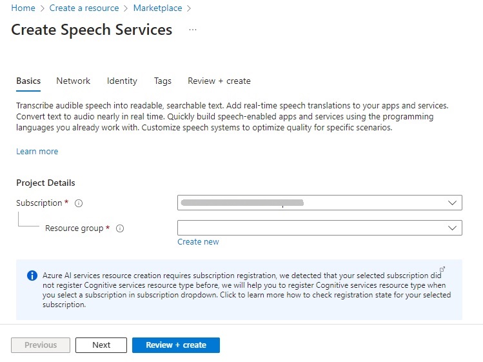The width and height of the screenshot is (483, 362).
Task: Click the Resource group info icon
Action: (120, 228)
